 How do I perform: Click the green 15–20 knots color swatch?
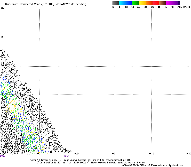tap(136, 3)
